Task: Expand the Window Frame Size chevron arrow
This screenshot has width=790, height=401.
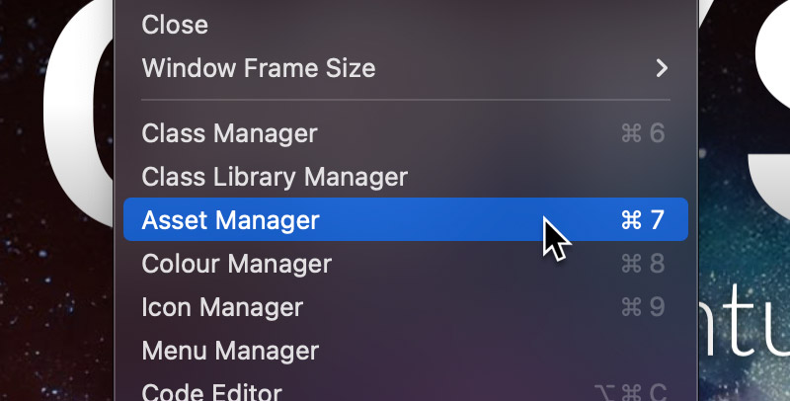Action: [662, 68]
